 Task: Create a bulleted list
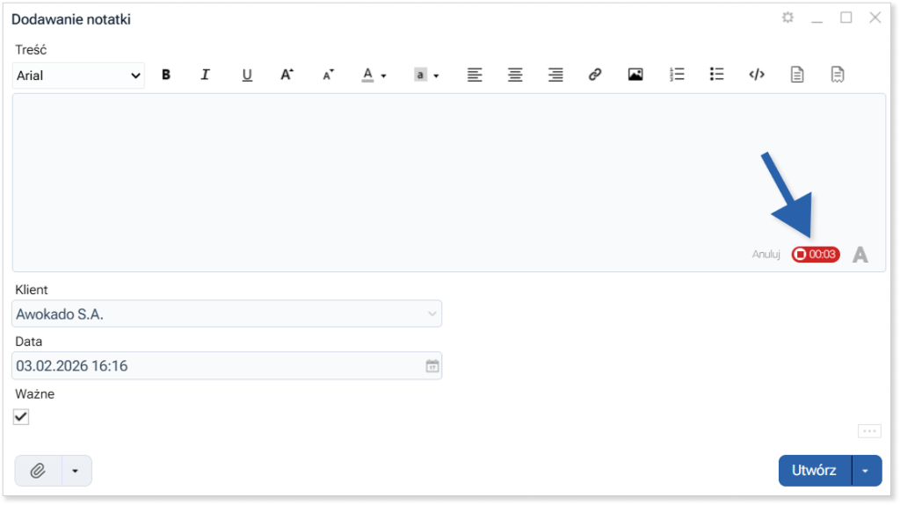(x=717, y=76)
